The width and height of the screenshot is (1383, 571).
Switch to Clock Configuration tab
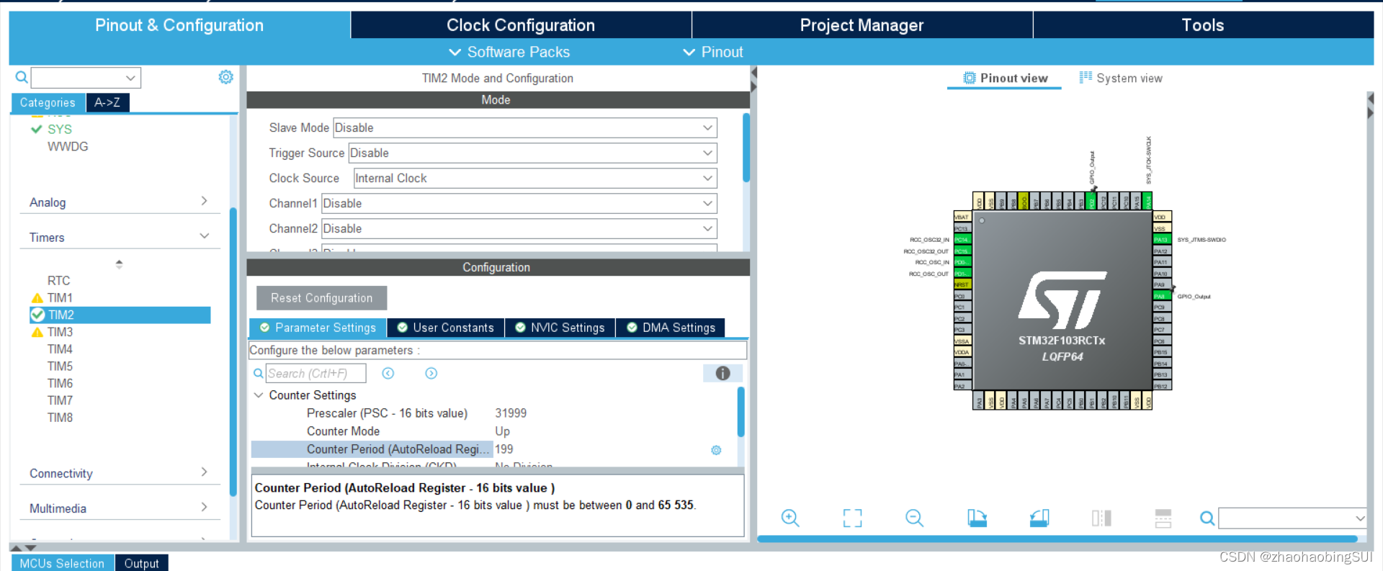coord(521,25)
